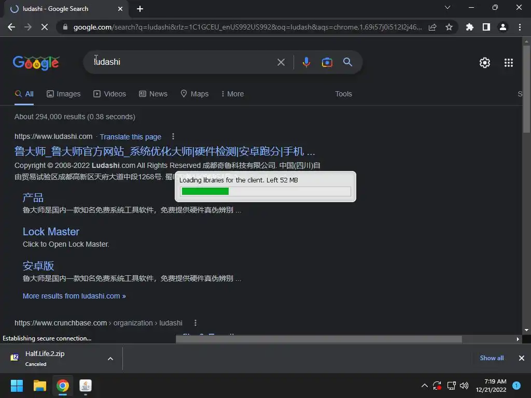Click the sync tray icon
The width and height of the screenshot is (531, 398).
pyautogui.click(x=437, y=386)
